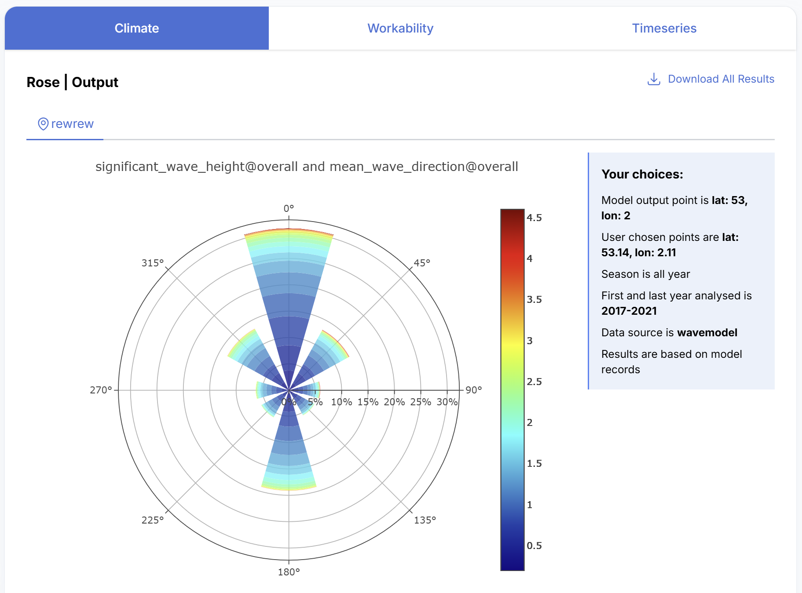802x593 pixels.
Task: Click the download arrow icon
Action: (654, 79)
